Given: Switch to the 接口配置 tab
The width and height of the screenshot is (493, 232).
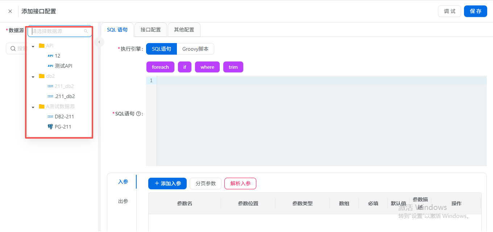Looking at the screenshot, I should pos(150,30).
